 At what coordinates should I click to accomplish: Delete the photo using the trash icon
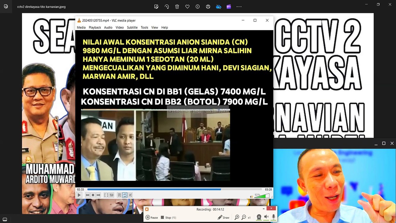click(177, 7)
